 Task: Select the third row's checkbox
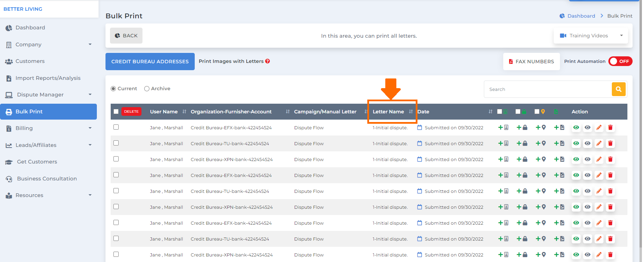116,159
